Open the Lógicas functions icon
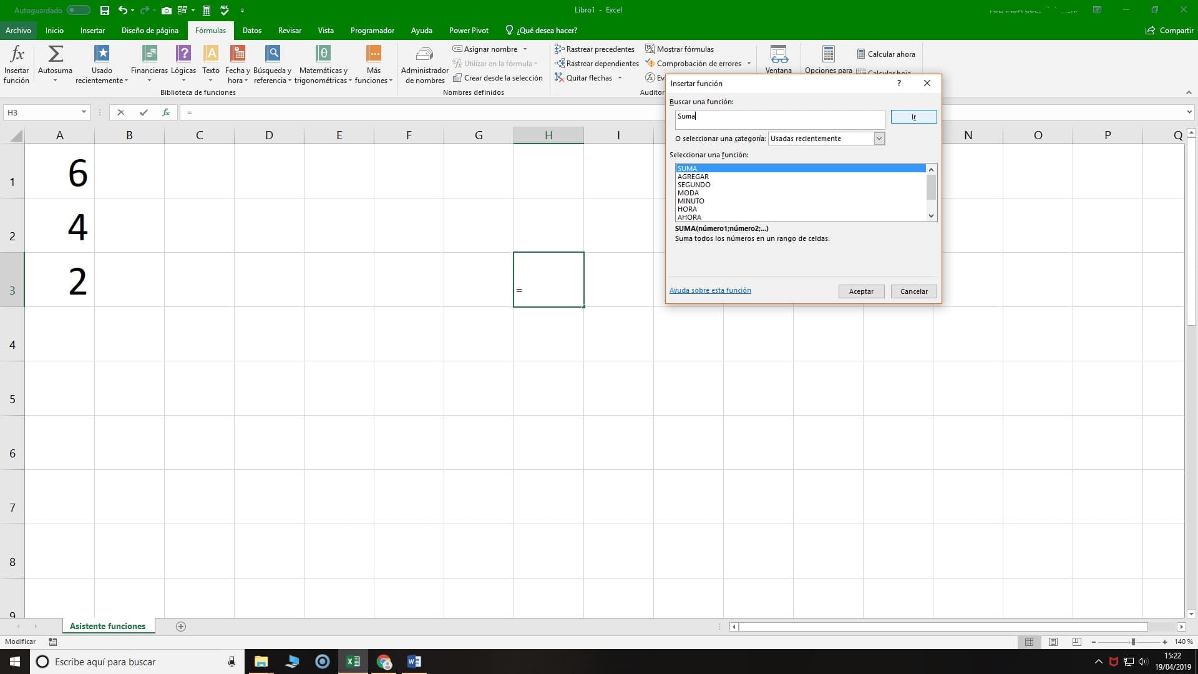Image resolution: width=1198 pixels, height=674 pixels. pos(183,54)
